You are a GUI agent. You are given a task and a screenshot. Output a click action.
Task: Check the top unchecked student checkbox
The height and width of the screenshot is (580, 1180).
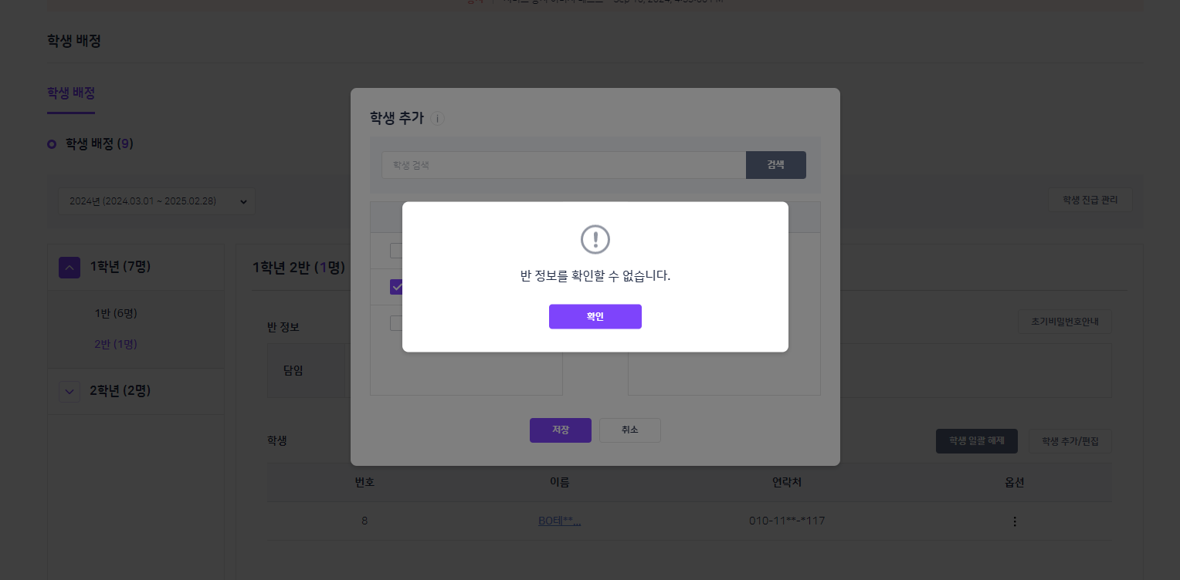point(396,251)
